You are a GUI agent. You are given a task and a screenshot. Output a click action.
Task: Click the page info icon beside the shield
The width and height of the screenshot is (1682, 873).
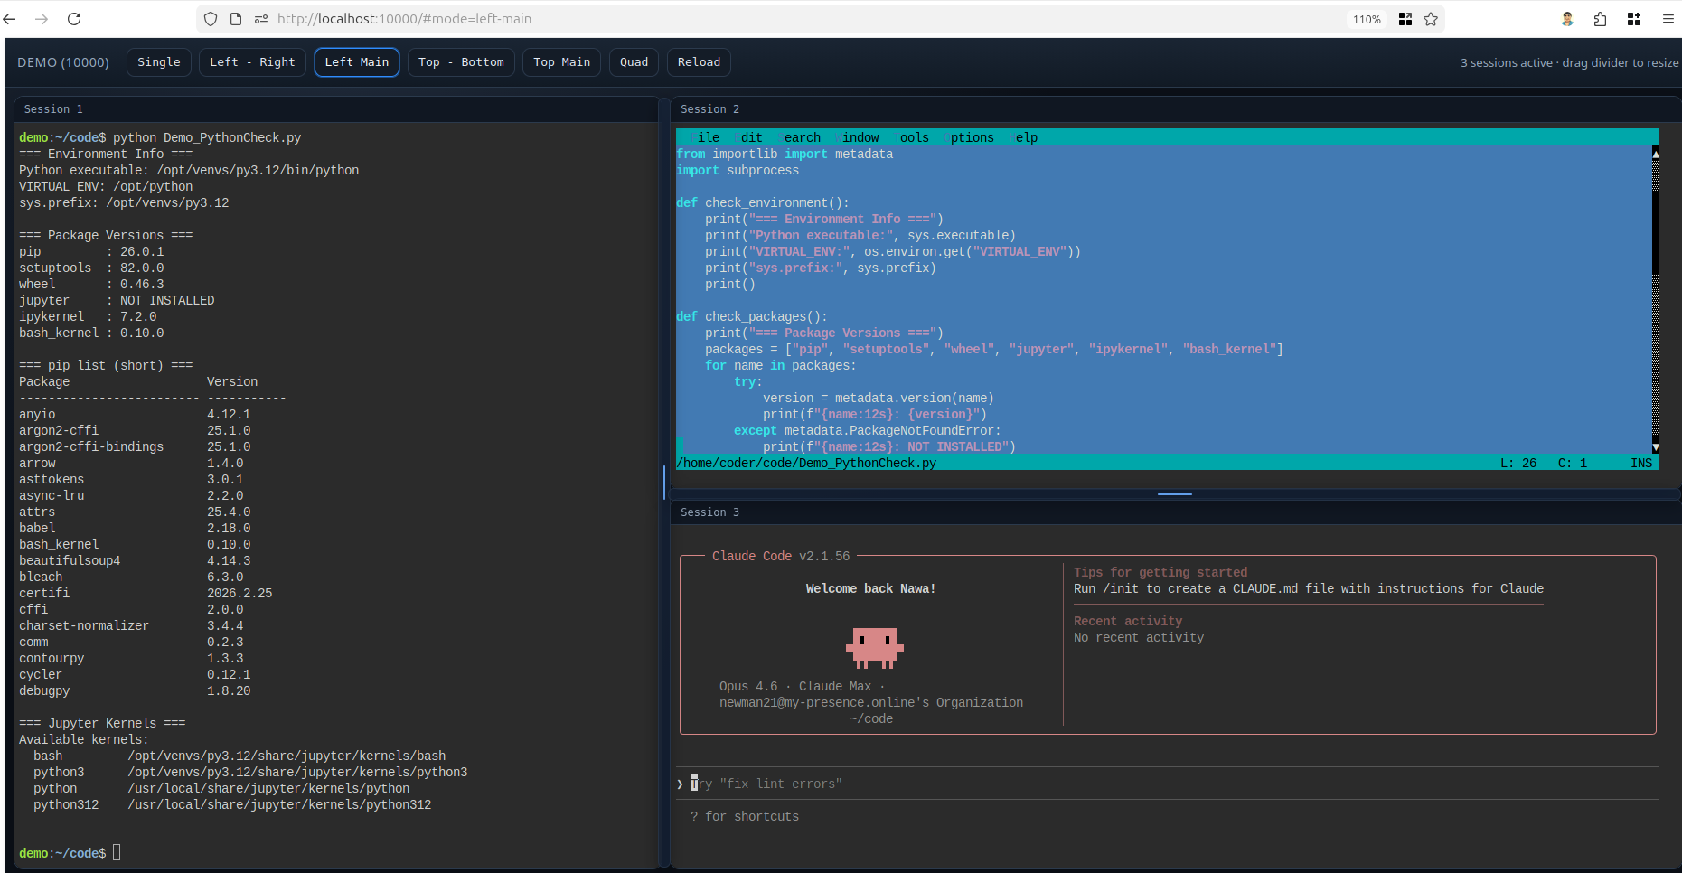coord(236,19)
